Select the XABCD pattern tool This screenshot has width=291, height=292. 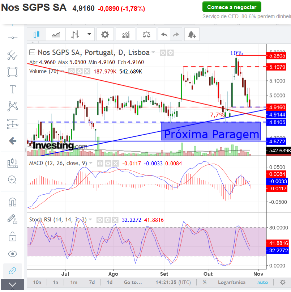click(13, 106)
